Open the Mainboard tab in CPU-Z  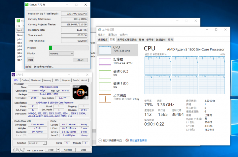[36, 80]
